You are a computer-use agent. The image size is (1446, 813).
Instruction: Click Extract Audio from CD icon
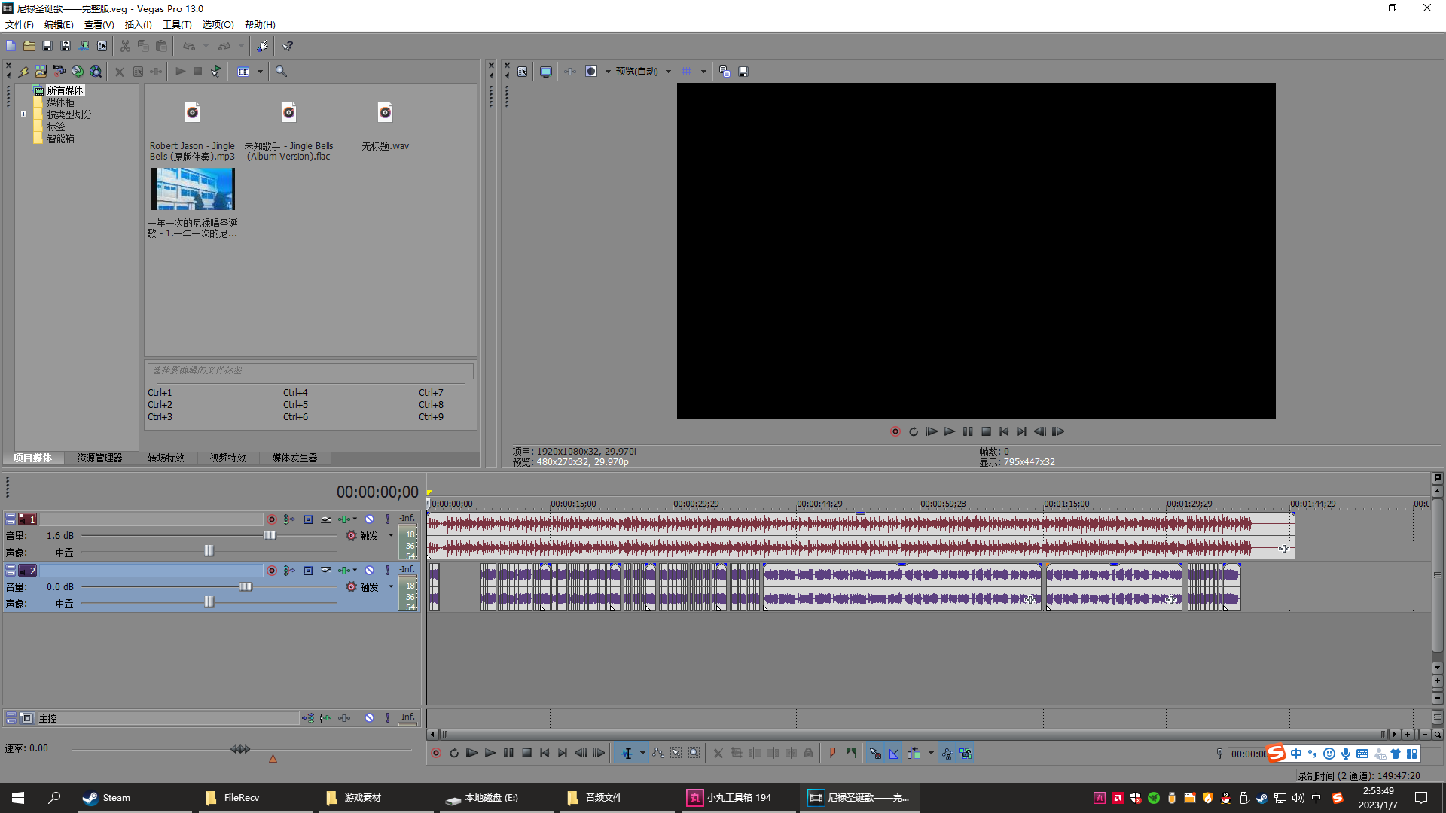[x=78, y=72]
